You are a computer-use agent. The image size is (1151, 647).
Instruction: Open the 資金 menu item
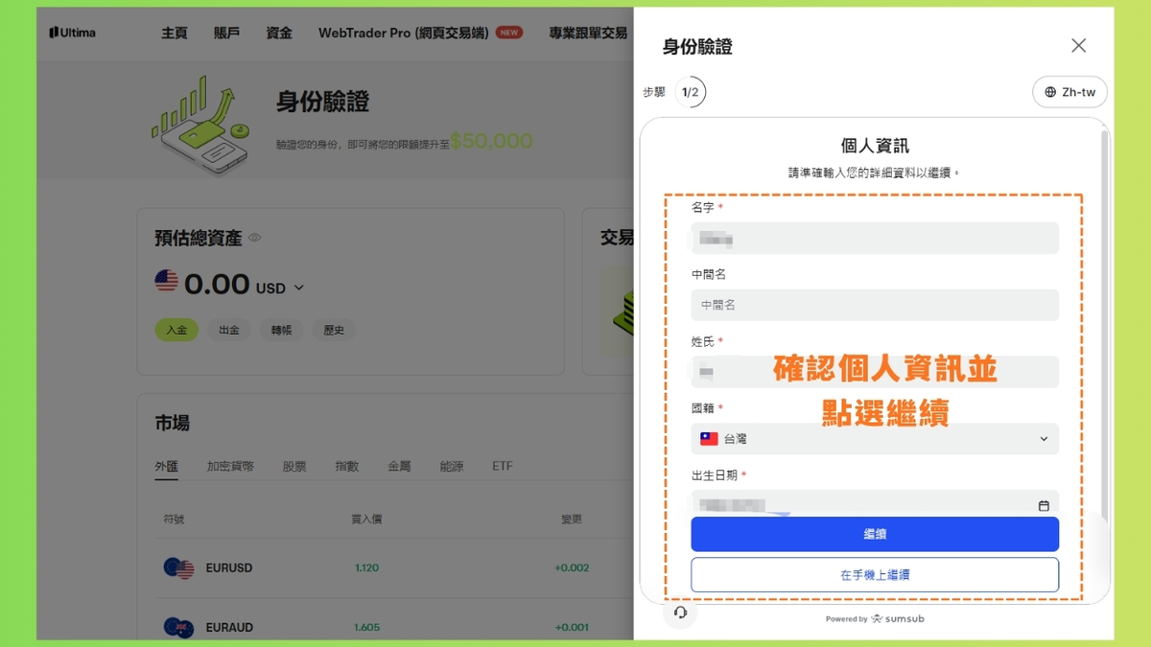point(279,33)
